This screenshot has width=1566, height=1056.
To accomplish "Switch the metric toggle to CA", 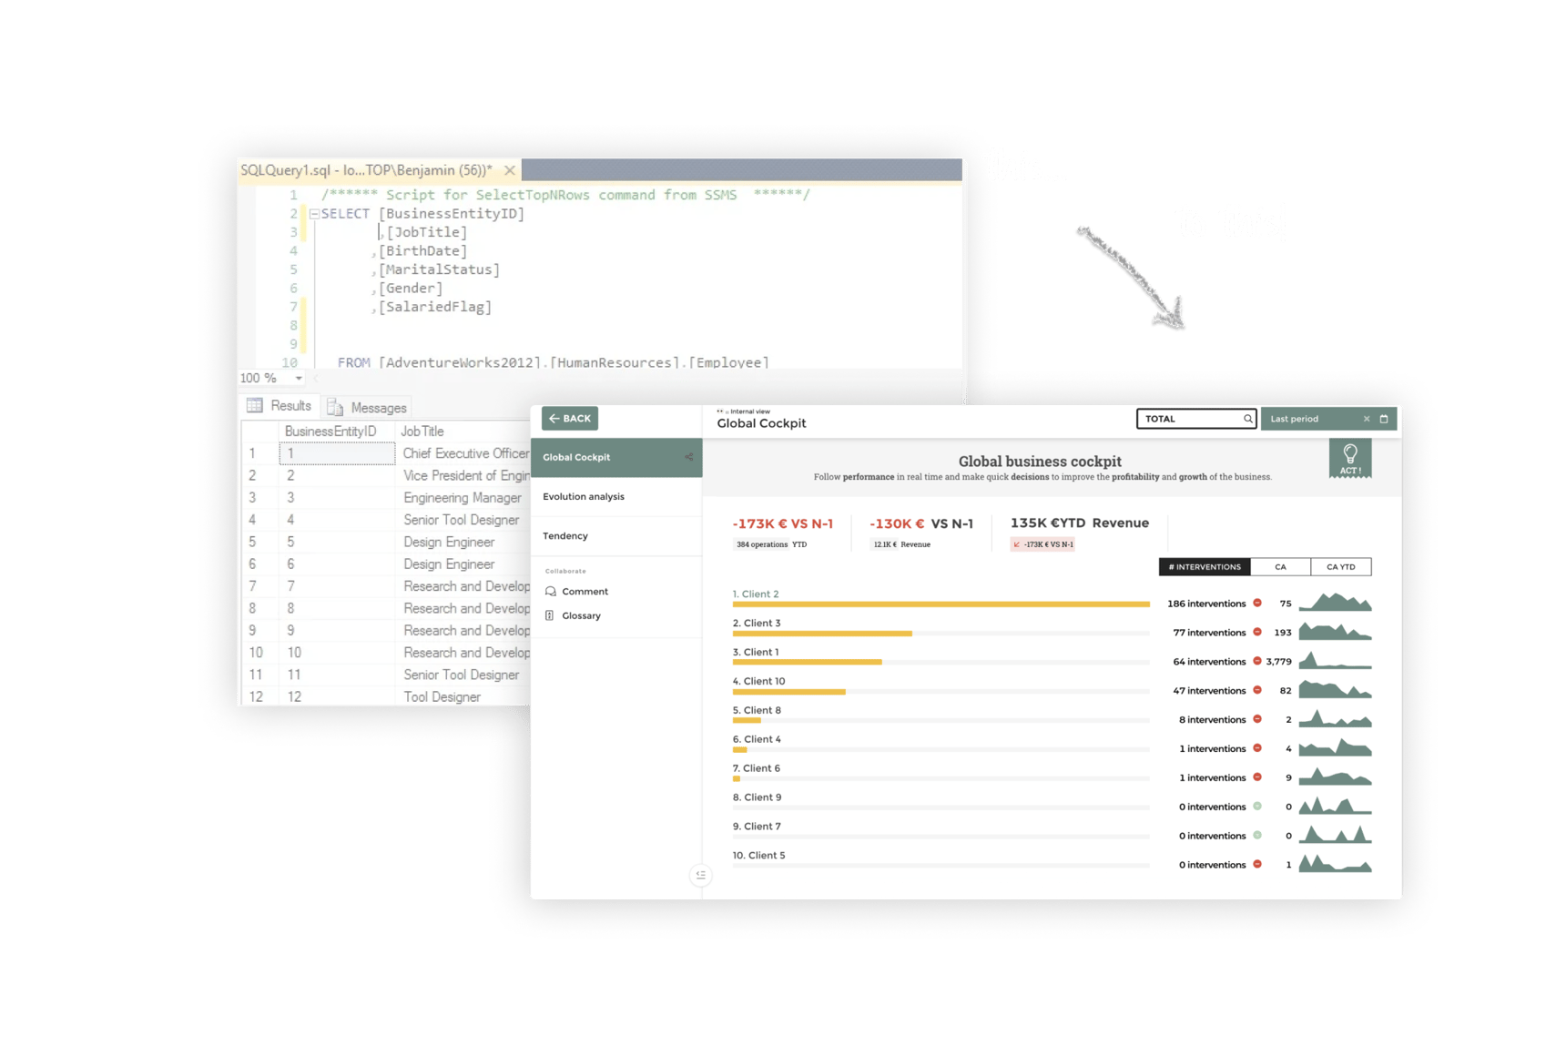I will click(x=1280, y=567).
